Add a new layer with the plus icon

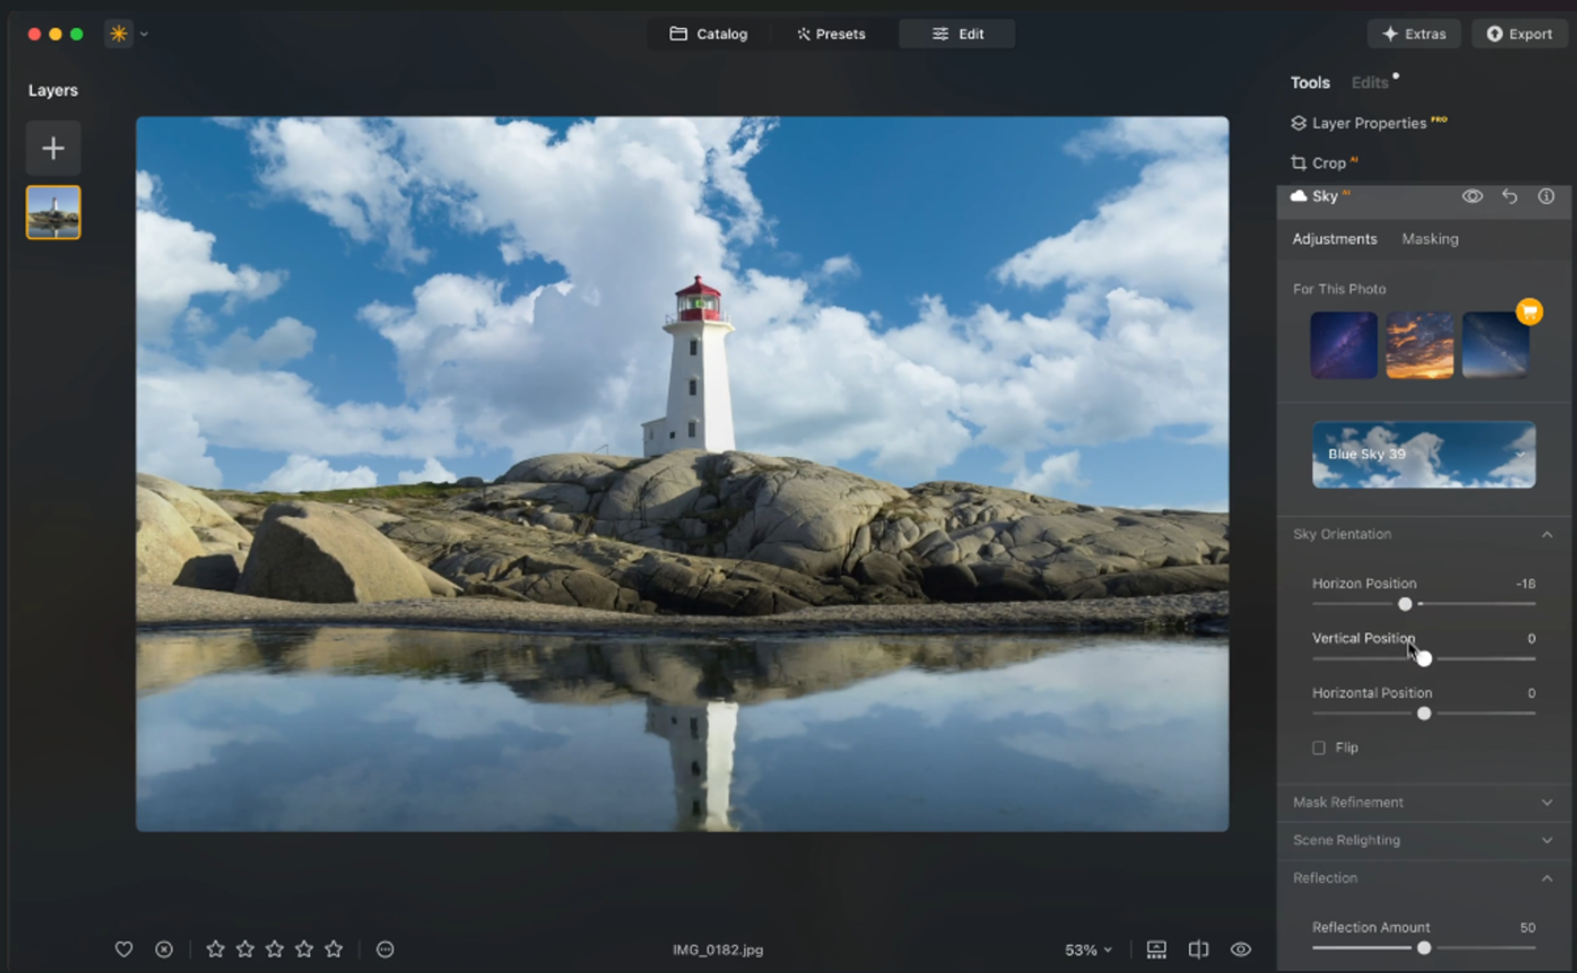(53, 147)
